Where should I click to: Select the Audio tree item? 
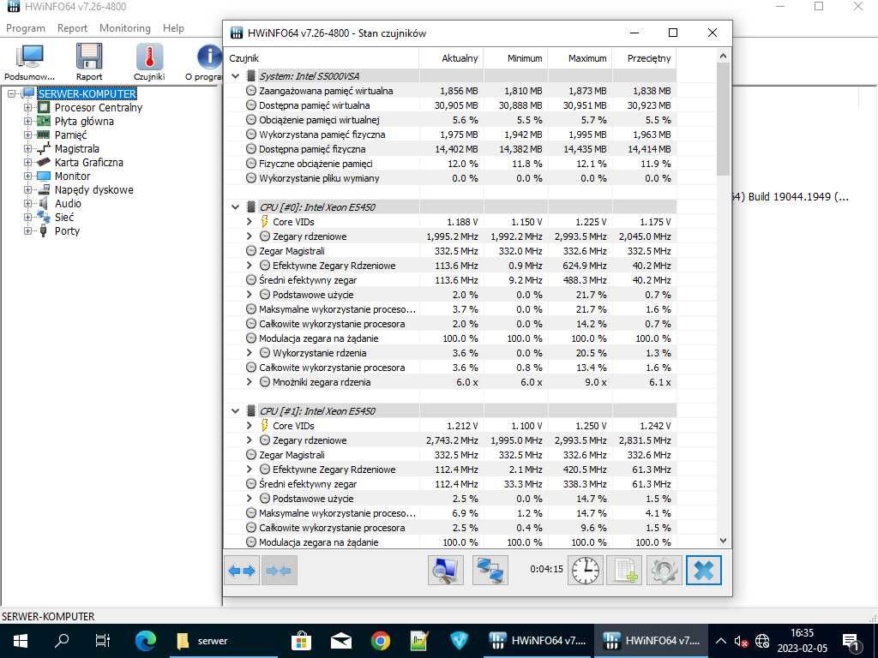pyautogui.click(x=68, y=204)
